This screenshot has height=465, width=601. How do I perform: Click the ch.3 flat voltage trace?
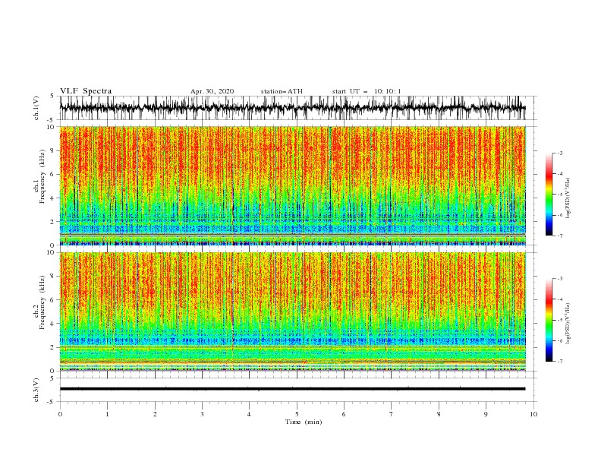(292, 389)
